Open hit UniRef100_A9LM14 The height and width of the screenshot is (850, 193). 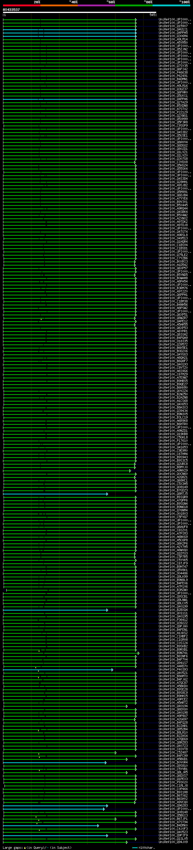(x=173, y=39)
